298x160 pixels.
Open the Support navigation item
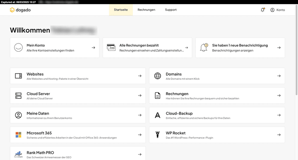[171, 10]
